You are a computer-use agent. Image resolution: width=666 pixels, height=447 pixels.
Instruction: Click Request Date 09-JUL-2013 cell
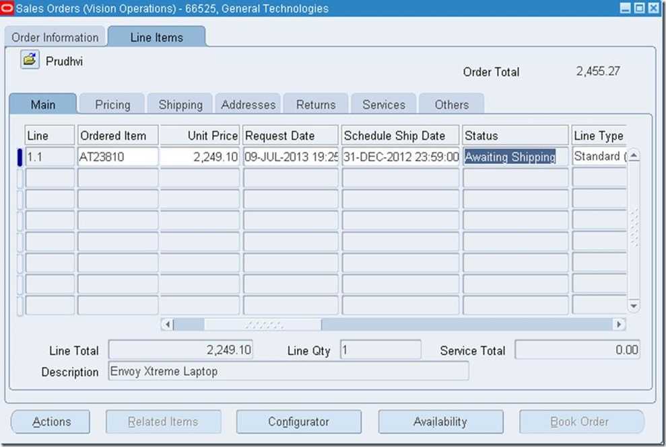pyautogui.click(x=290, y=157)
